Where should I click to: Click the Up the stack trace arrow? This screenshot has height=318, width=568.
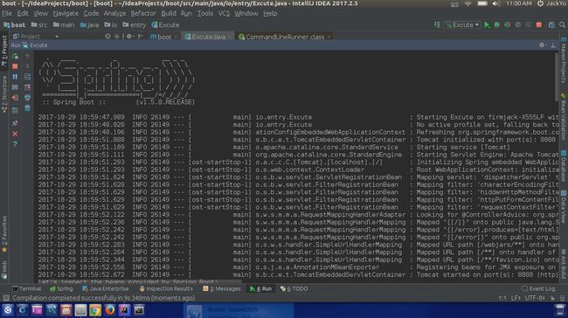point(28,56)
